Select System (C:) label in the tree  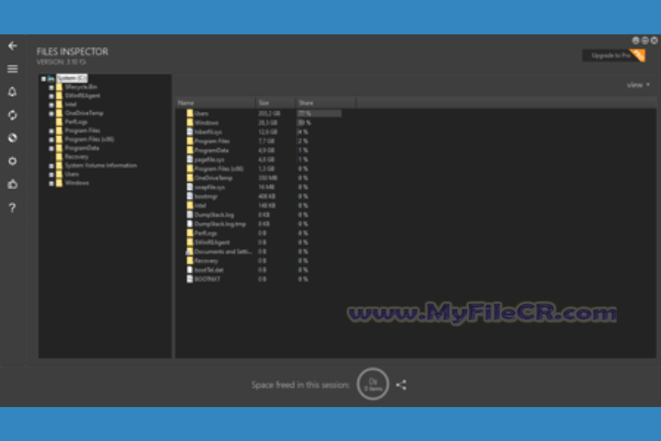click(72, 78)
